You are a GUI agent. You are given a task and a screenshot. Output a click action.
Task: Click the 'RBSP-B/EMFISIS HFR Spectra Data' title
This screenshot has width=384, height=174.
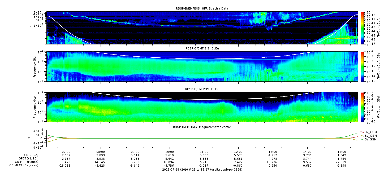(x=202, y=9)
